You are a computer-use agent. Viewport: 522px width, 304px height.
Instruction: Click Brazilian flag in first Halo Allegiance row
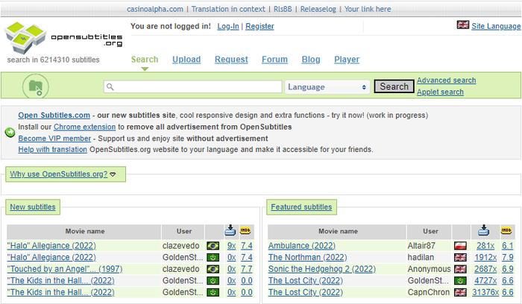213,246
